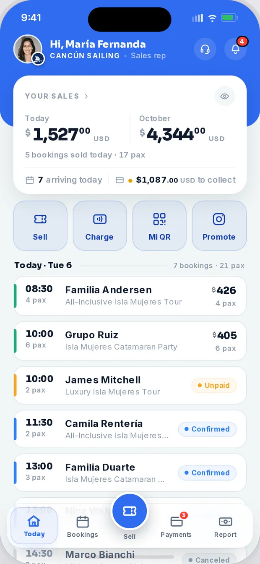Open support via the headset icon
The width and height of the screenshot is (260, 564).
click(205, 49)
